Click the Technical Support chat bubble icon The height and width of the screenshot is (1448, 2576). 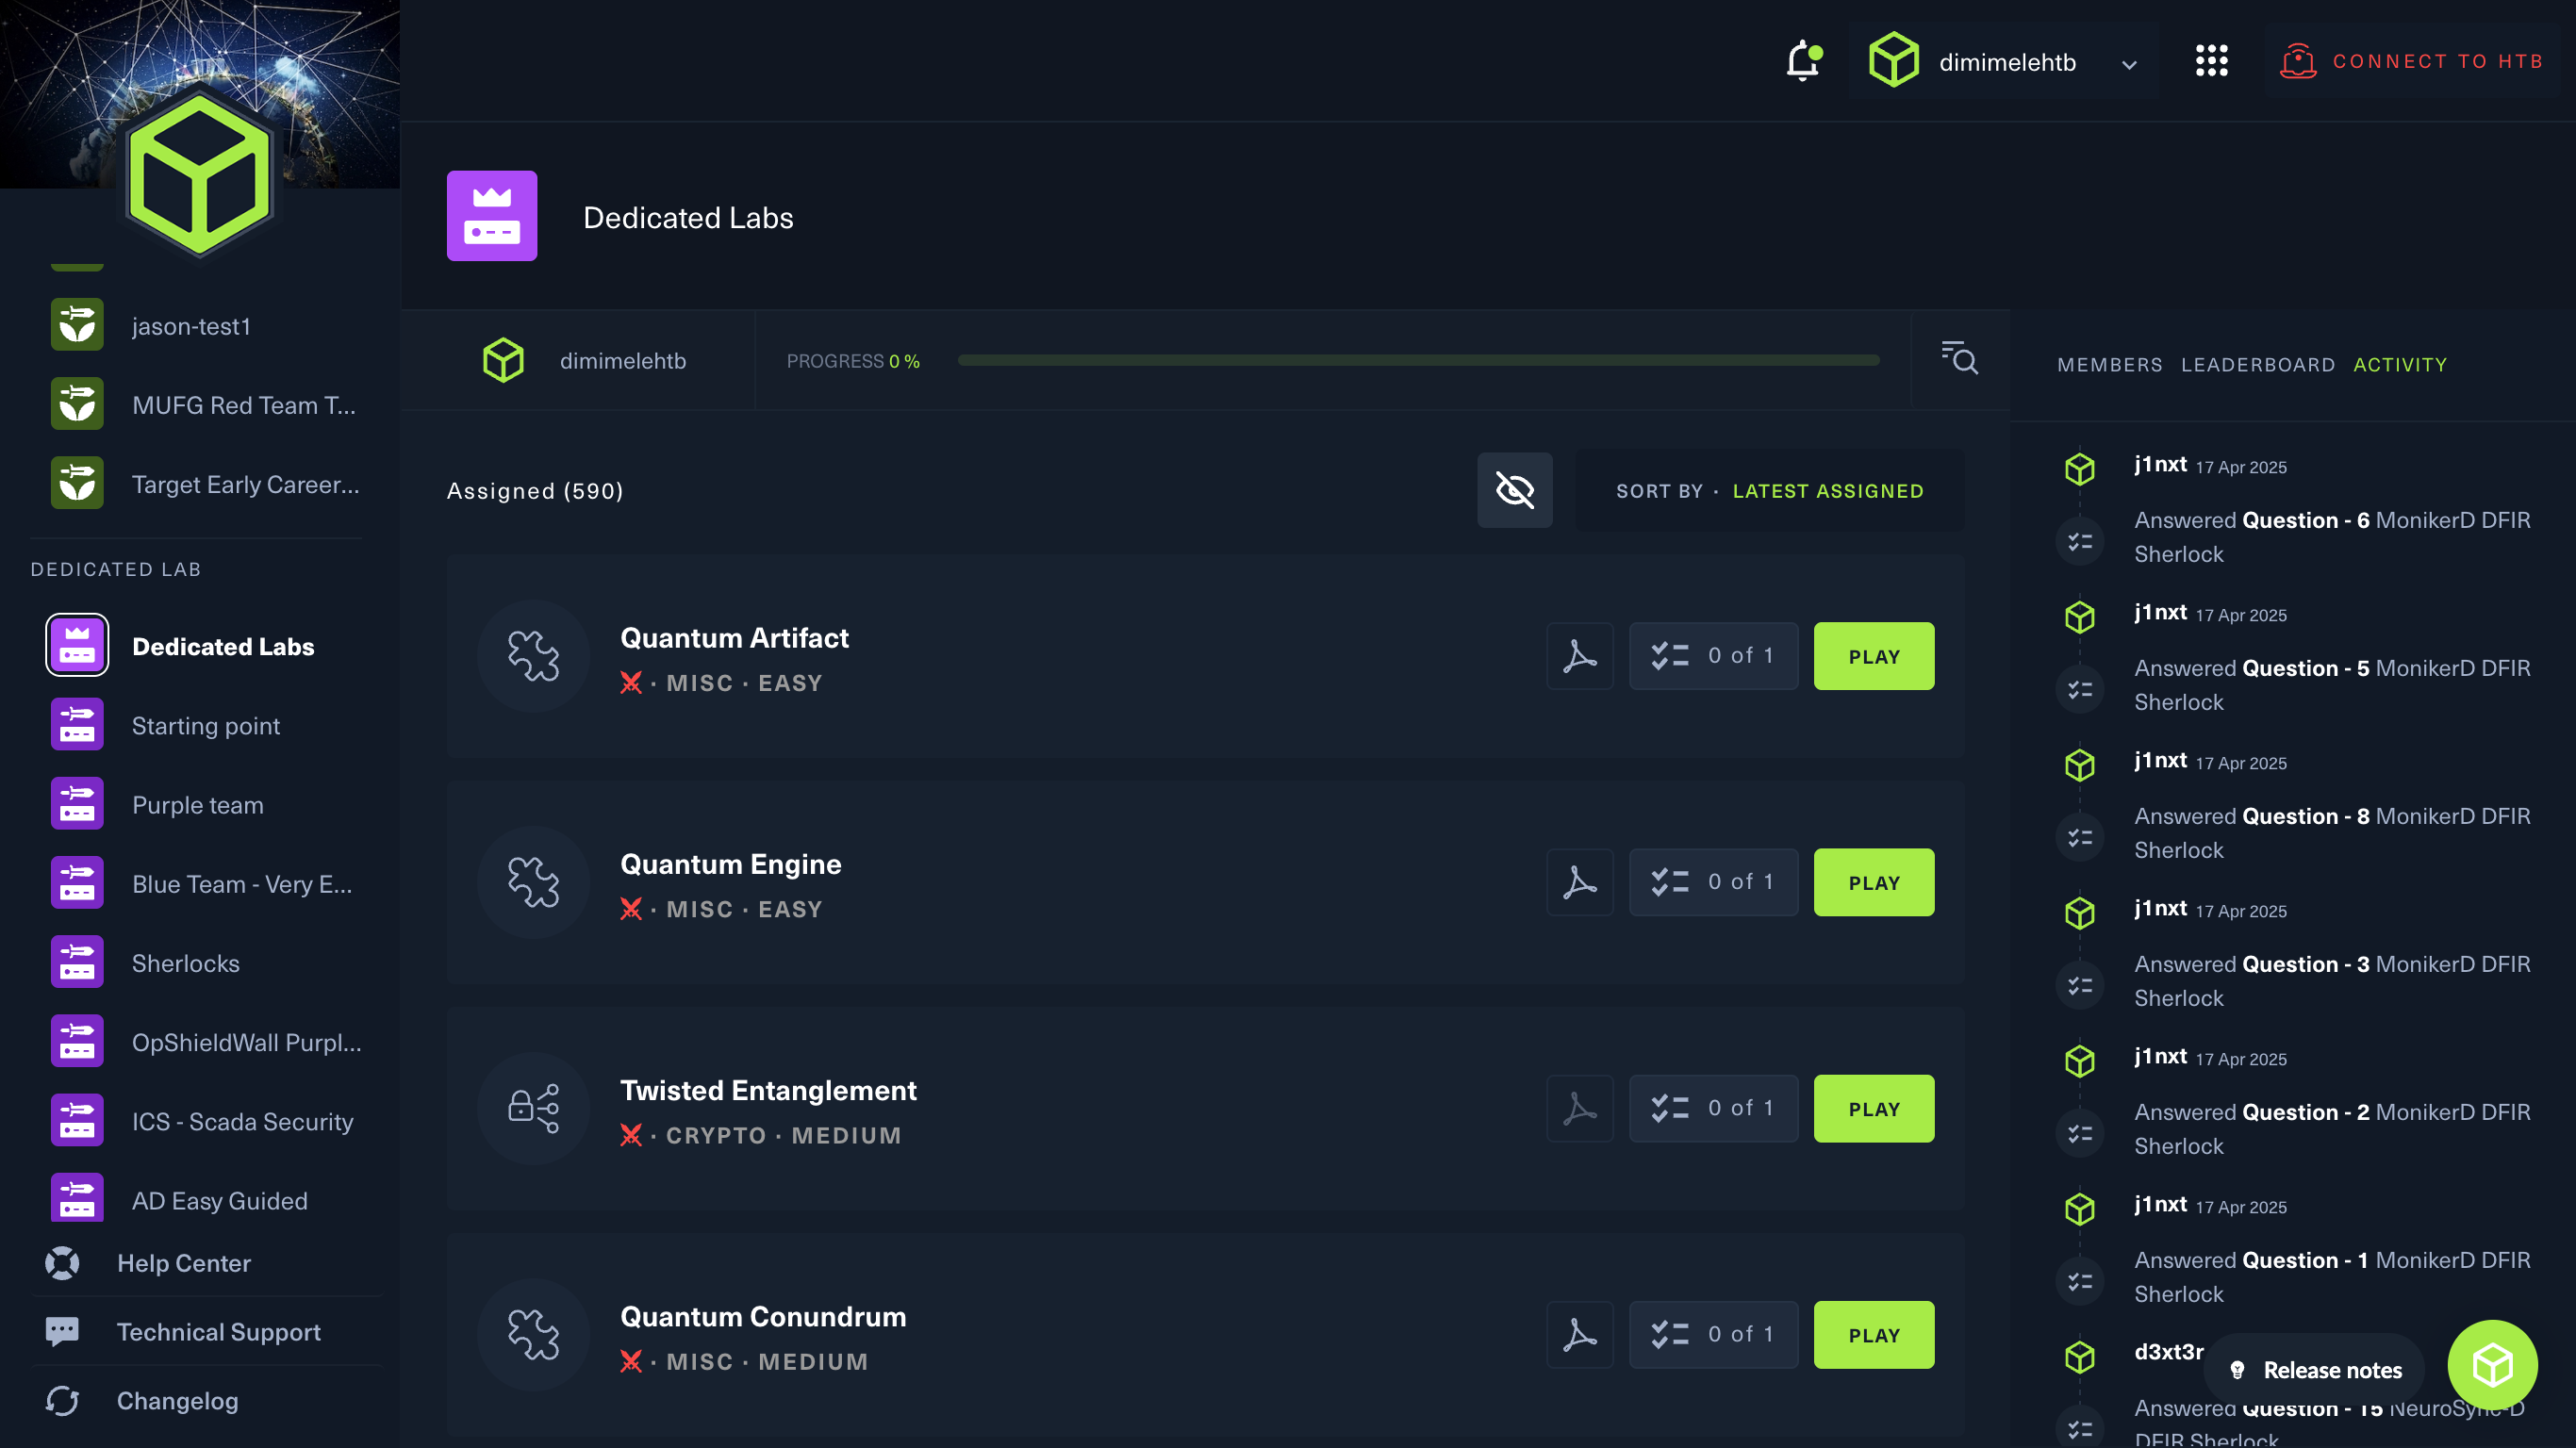pos(62,1331)
